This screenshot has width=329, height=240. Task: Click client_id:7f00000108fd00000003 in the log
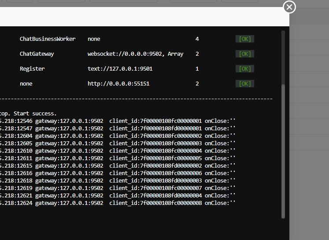pos(155,181)
